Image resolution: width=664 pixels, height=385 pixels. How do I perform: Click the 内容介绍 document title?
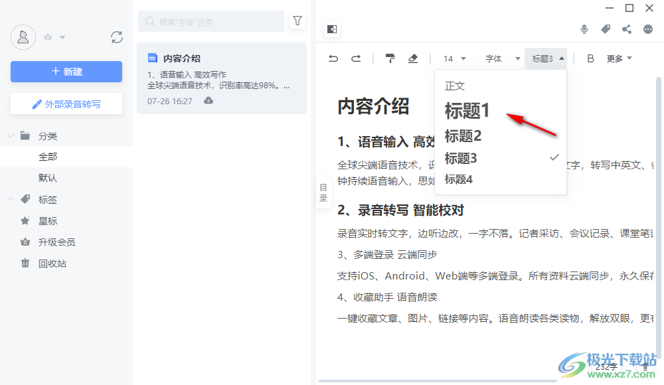point(373,106)
